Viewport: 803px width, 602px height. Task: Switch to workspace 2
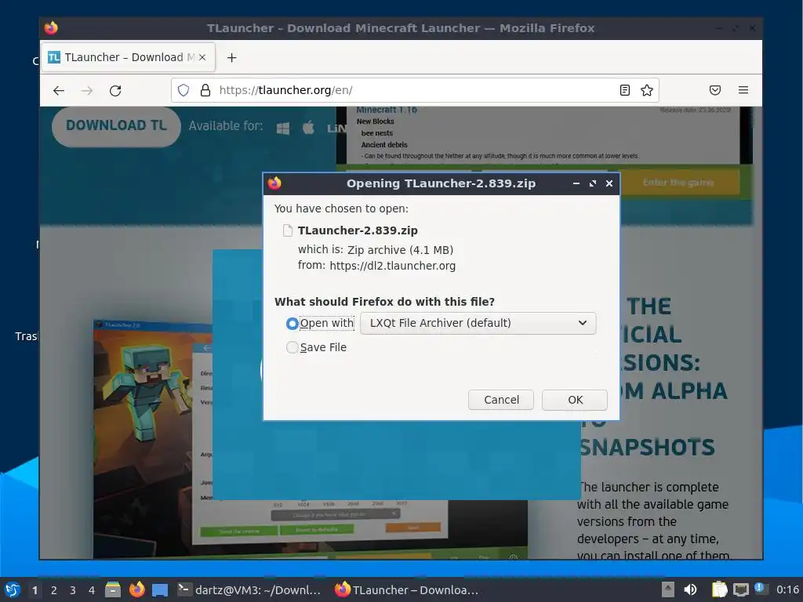(x=54, y=590)
